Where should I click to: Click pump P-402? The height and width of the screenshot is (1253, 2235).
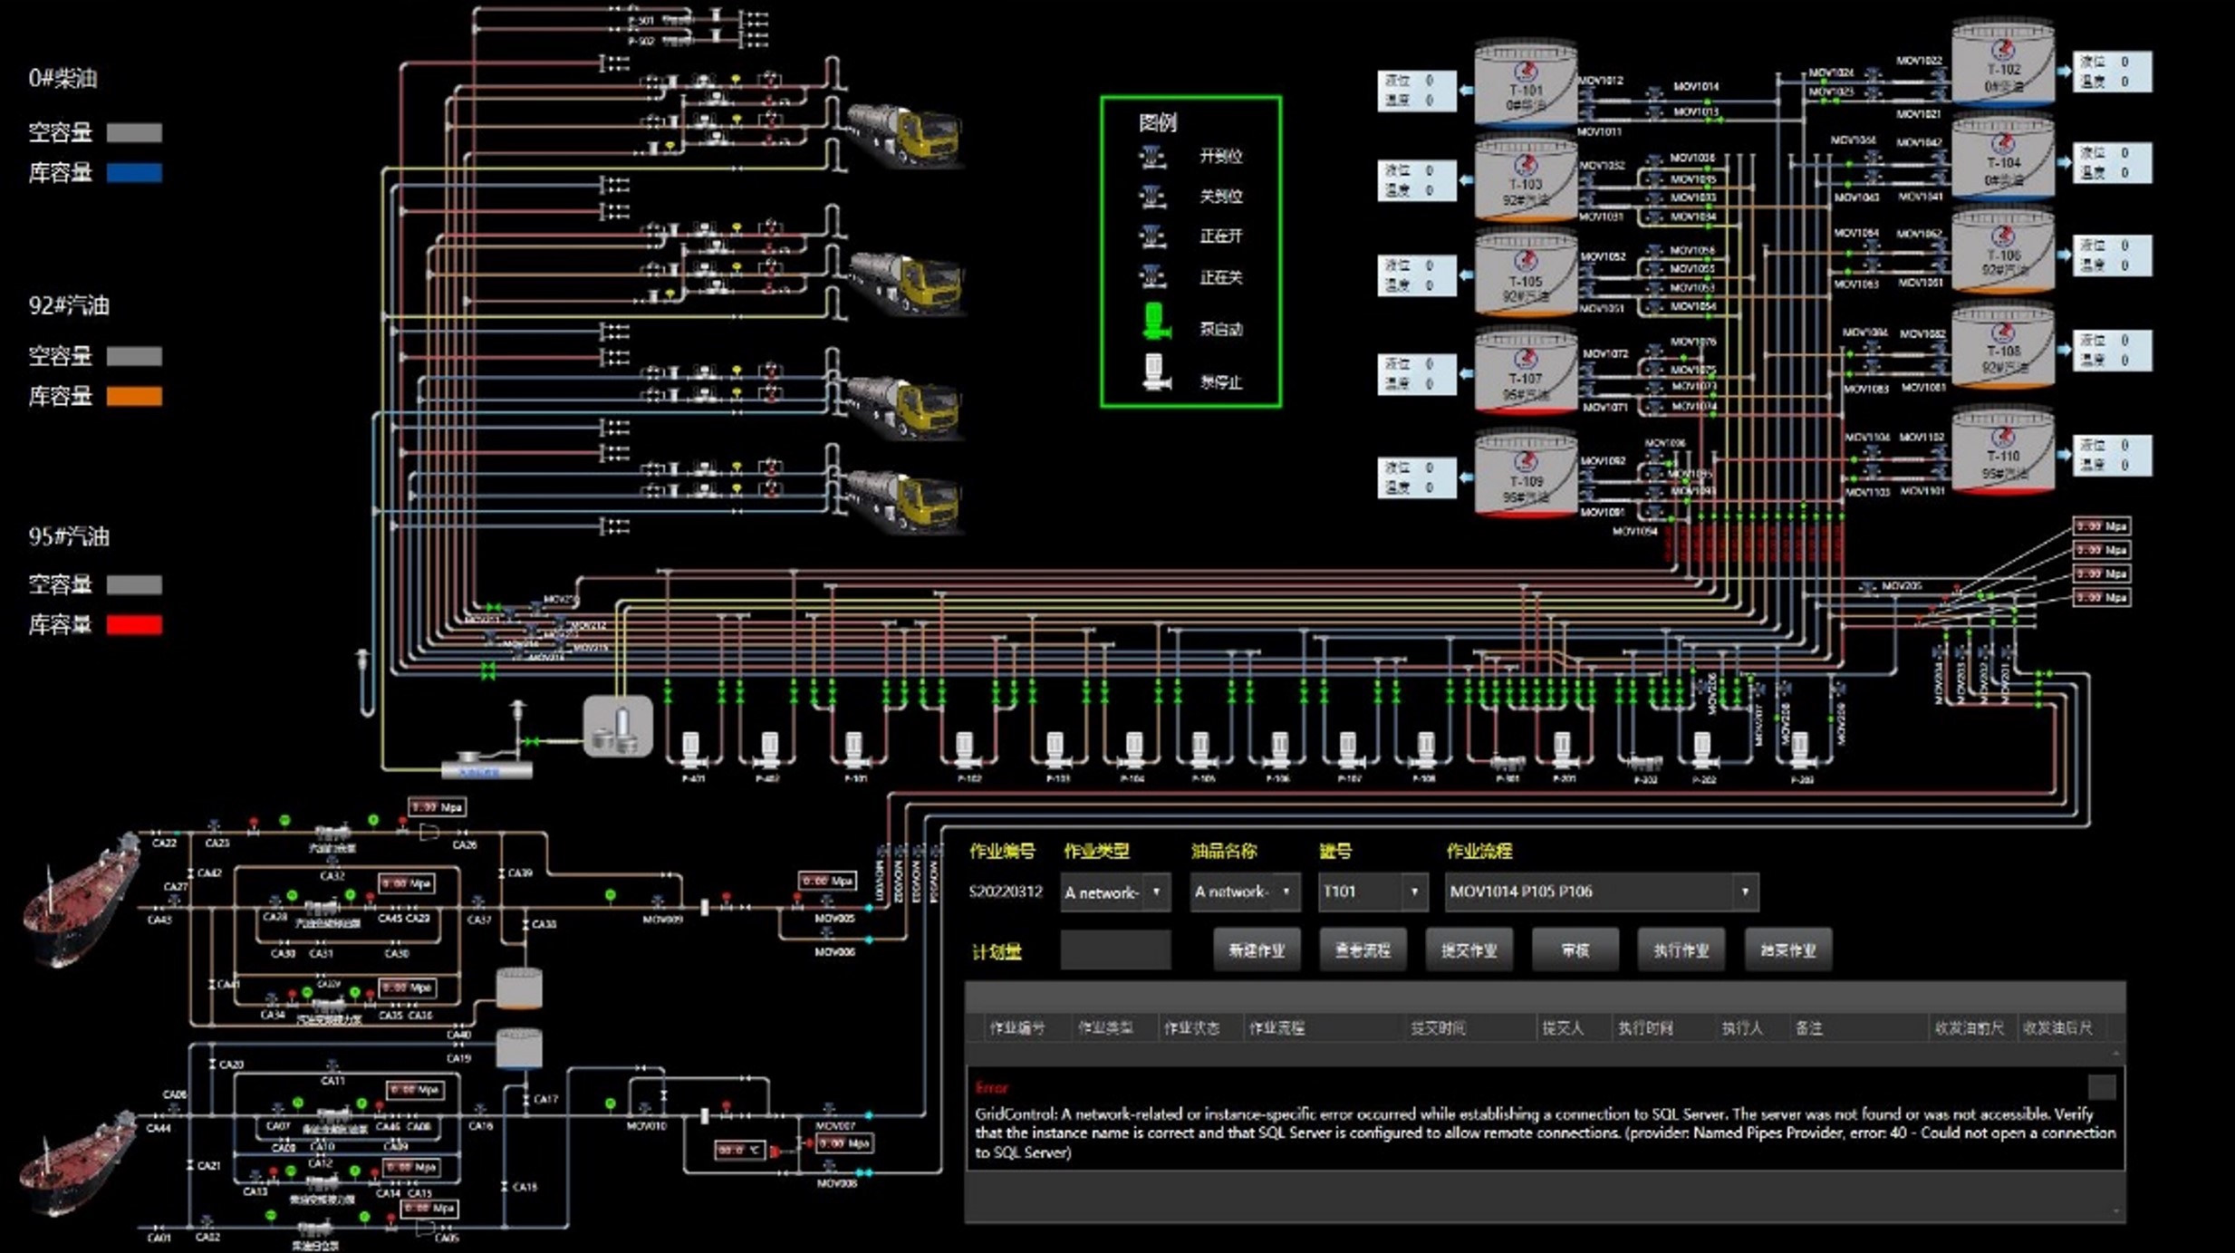pos(768,751)
